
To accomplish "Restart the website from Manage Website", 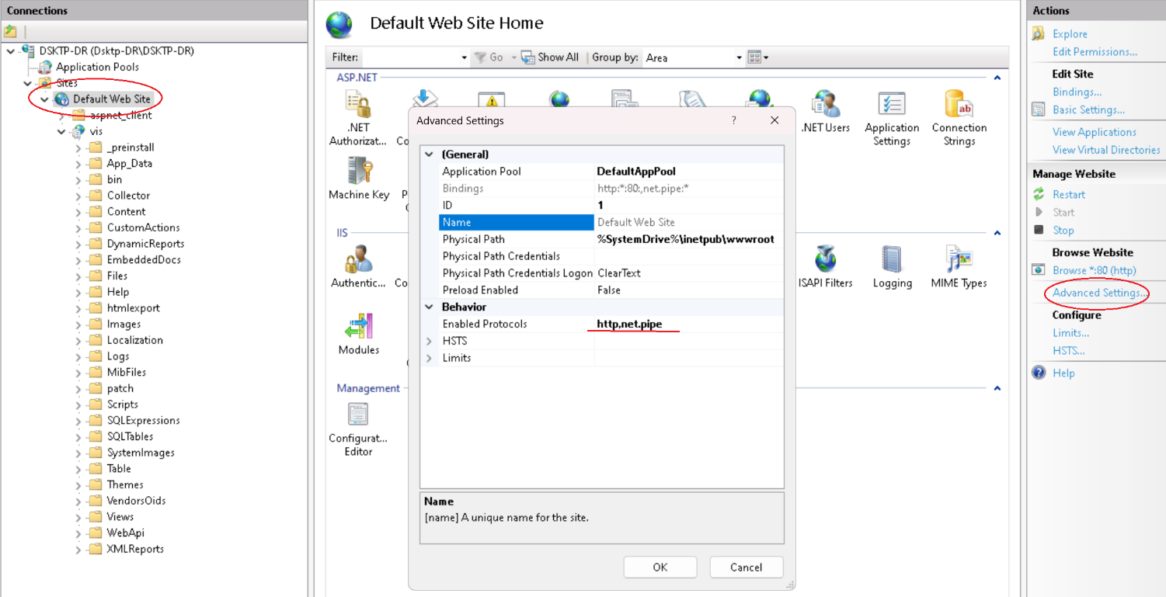I will pyautogui.click(x=1068, y=194).
